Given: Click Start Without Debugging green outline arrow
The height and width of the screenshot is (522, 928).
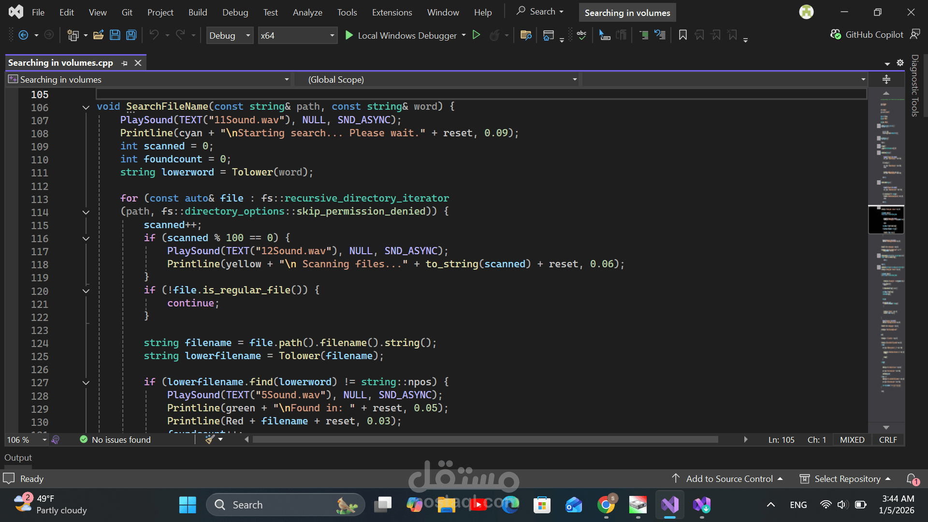Looking at the screenshot, I should click(476, 35).
